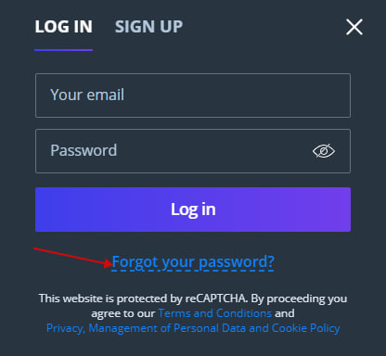The image size is (386, 356).
Task: Open the Forgot your password link
Action: (x=193, y=262)
